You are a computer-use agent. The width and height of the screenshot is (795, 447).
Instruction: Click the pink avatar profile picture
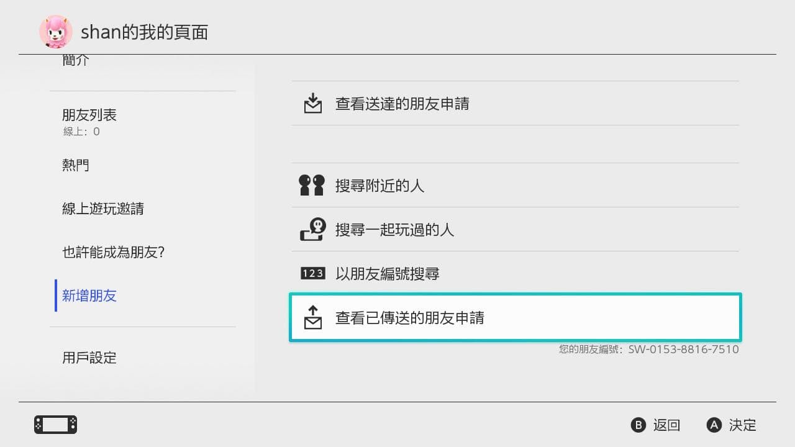click(56, 32)
